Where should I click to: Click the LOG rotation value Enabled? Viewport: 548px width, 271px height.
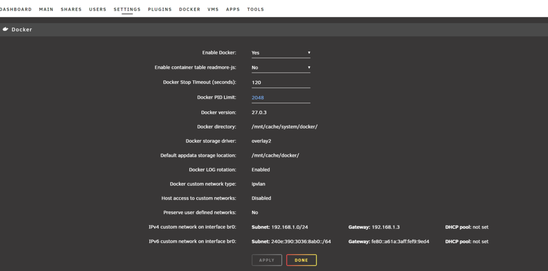click(x=261, y=169)
